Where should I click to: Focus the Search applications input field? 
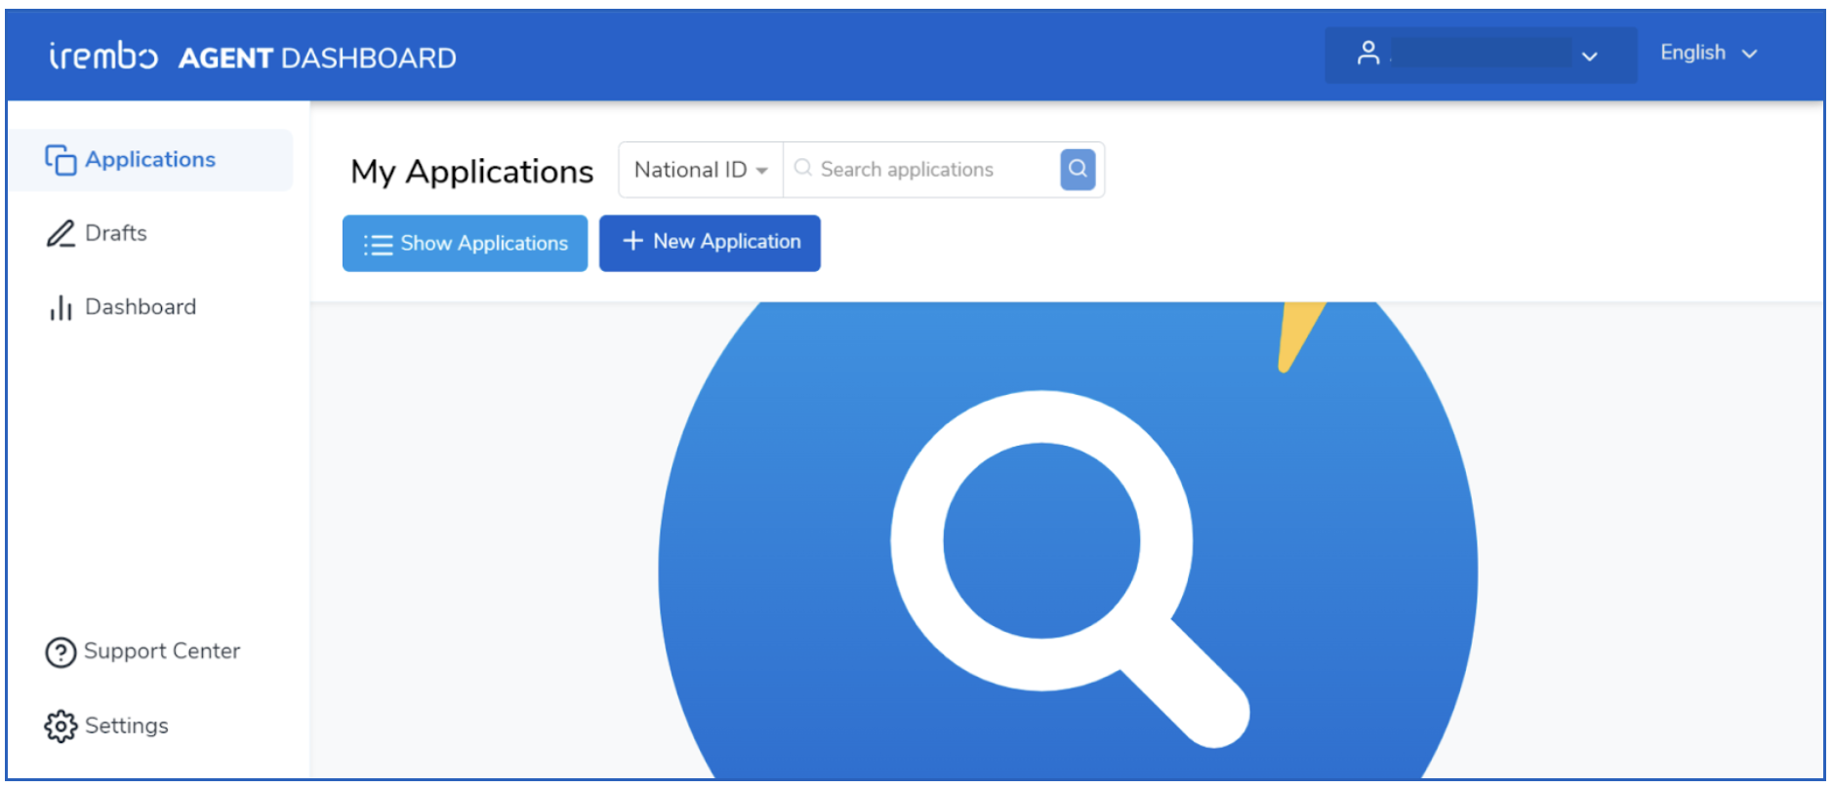point(921,170)
